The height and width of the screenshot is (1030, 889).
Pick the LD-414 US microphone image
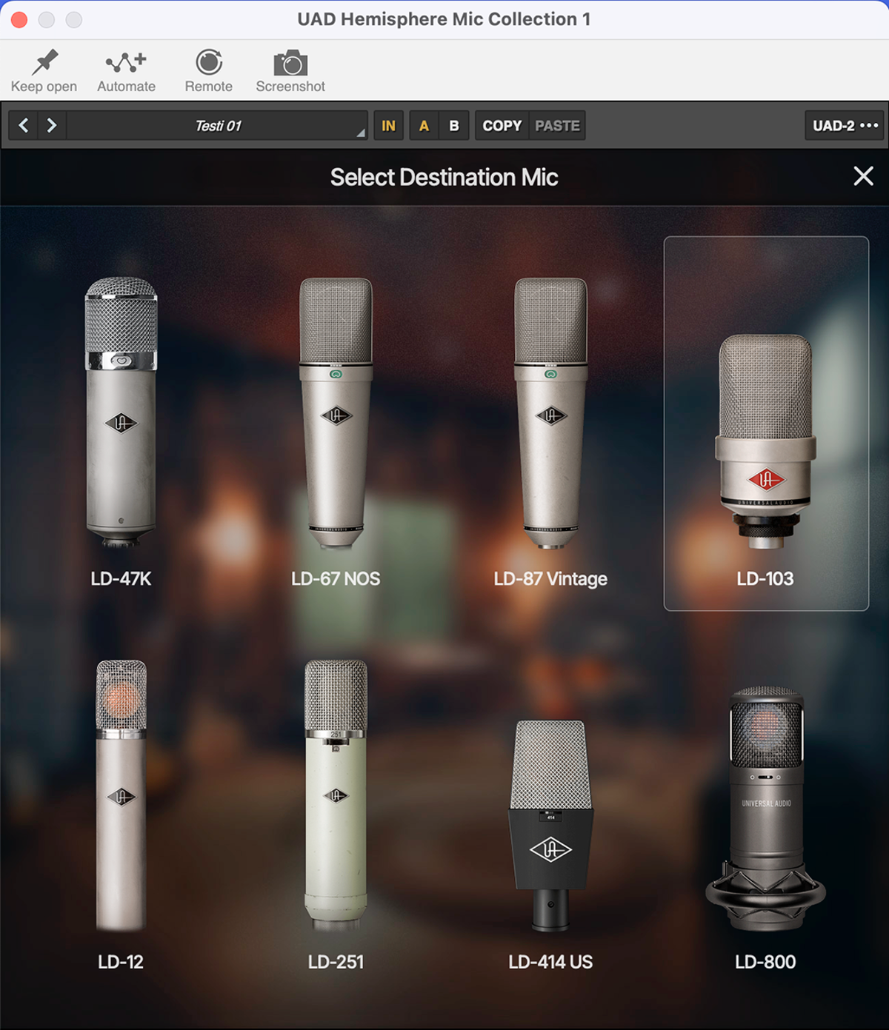pos(550,826)
